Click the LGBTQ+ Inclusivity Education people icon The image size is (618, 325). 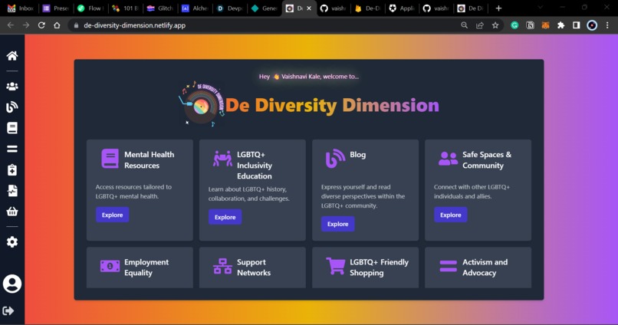(x=222, y=159)
